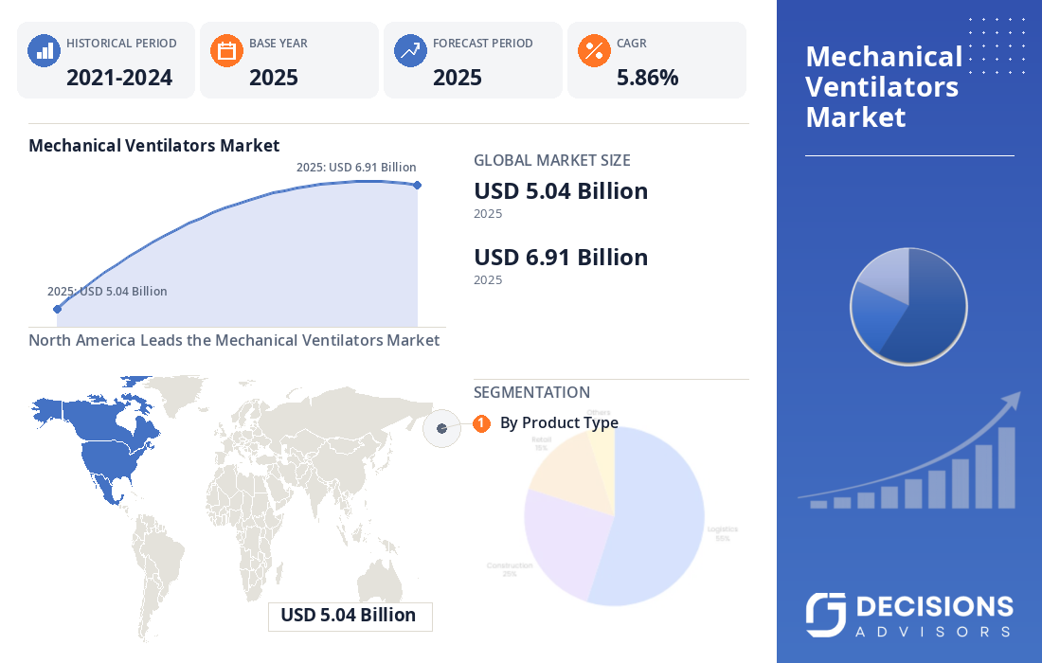This screenshot has width=1042, height=663.
Task: Click the 'By Product Type' segmentation label
Action: tap(559, 422)
